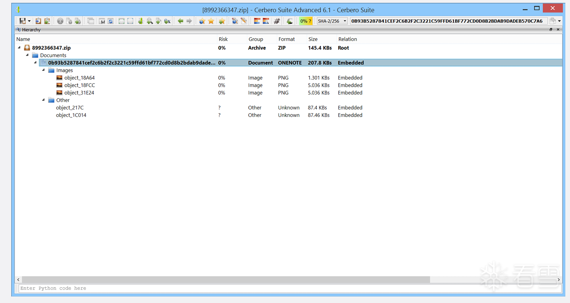The width and height of the screenshot is (570, 303).
Task: Select object_31E24 image
Action: click(x=79, y=92)
